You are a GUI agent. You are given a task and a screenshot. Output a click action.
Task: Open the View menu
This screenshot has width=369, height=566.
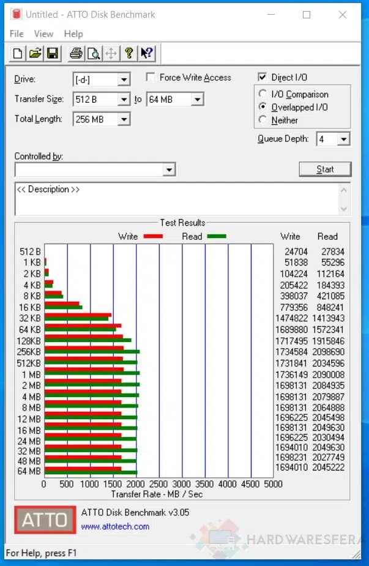click(43, 34)
